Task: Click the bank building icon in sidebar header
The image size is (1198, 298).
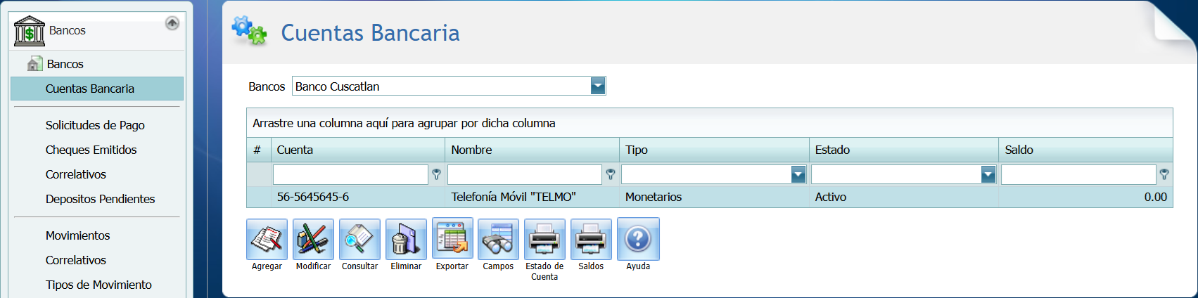Action: [29, 31]
